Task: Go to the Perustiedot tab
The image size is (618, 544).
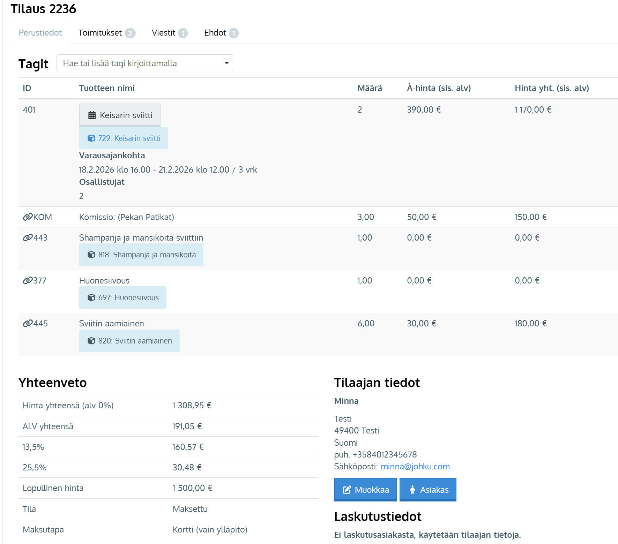Action: (x=40, y=33)
